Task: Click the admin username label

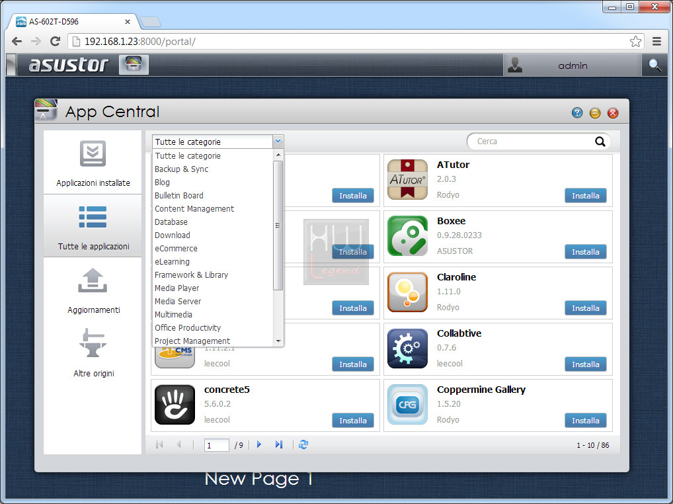Action: tap(573, 65)
